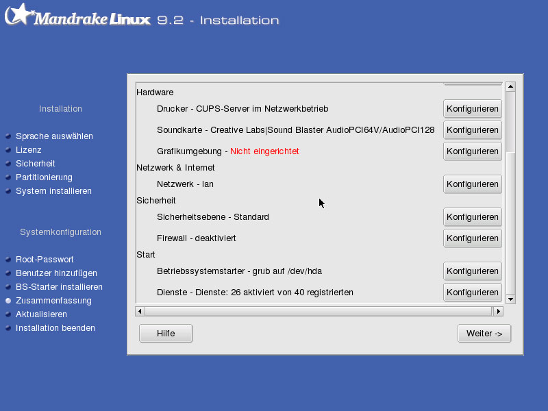This screenshot has height=411, width=548.
Task: Configure the Betriebssystemstarter grub entry
Action: 472,271
